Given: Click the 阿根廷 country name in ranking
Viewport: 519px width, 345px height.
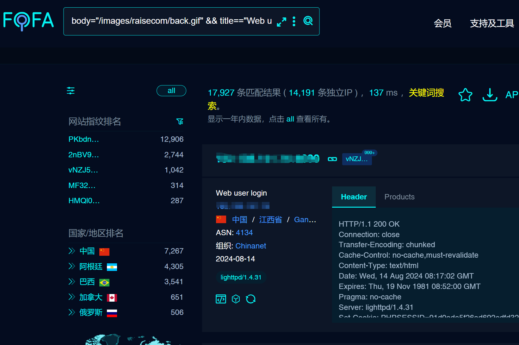Looking at the screenshot, I should 91,267.
